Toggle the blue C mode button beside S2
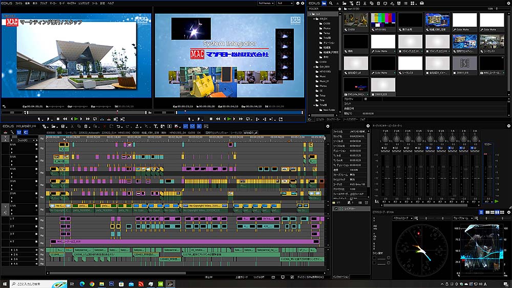The height and width of the screenshot is (288, 512). [x=26, y=132]
